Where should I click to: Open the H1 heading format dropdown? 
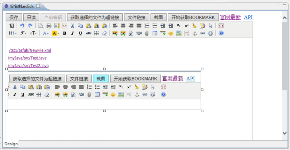(13, 33)
